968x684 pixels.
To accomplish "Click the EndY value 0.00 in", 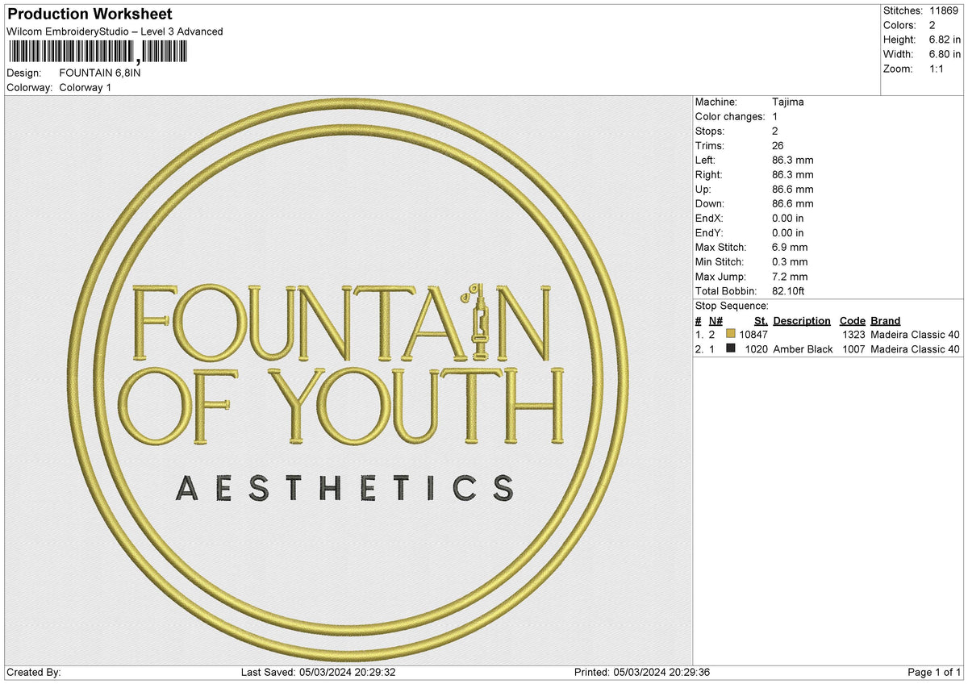I will pyautogui.click(x=788, y=232).
